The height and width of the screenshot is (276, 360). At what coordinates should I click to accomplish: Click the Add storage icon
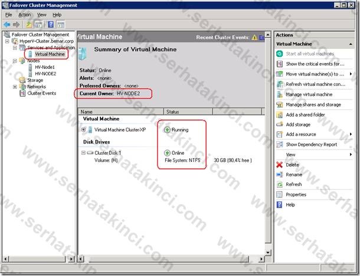(279, 125)
